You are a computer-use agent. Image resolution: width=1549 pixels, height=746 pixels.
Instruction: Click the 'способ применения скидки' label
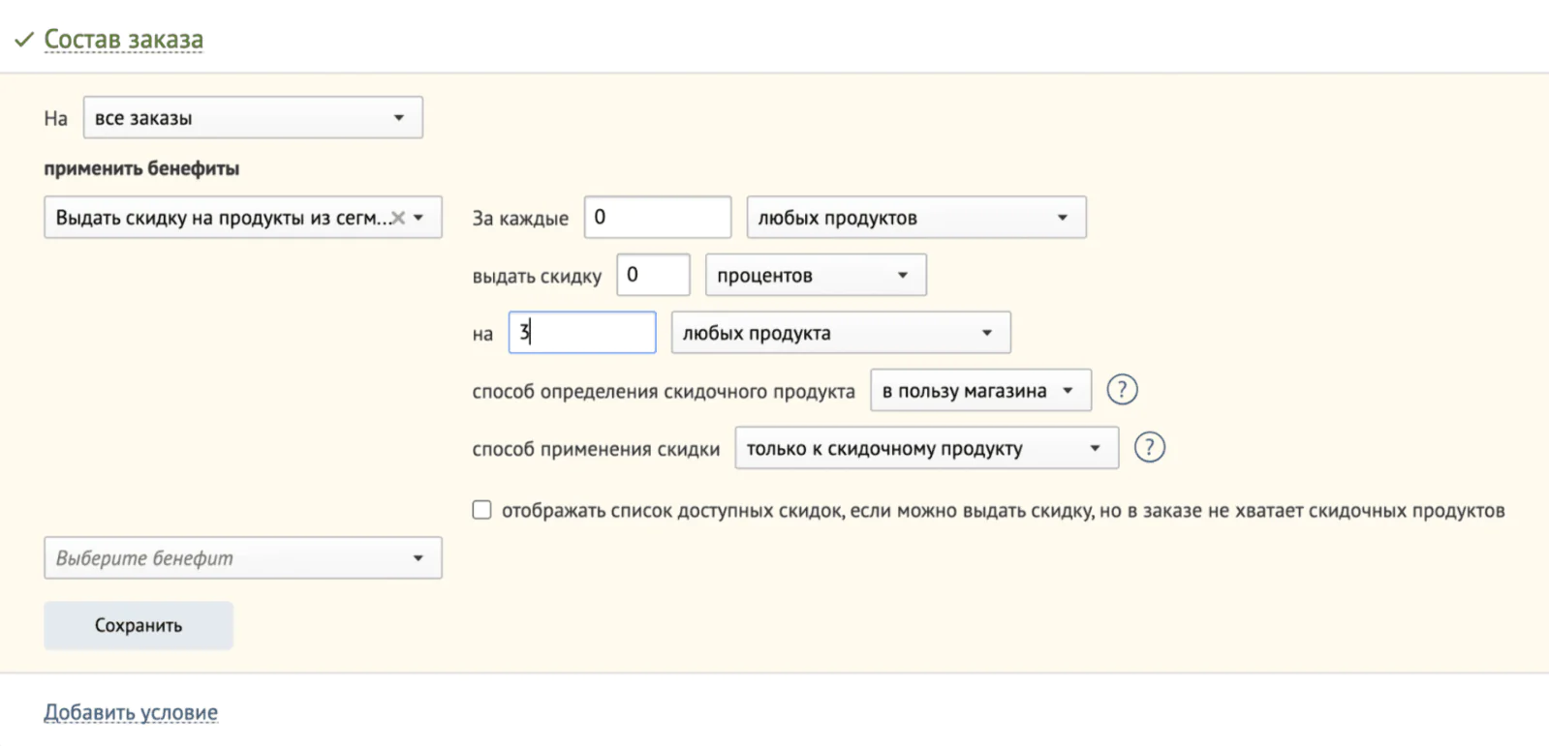point(596,449)
